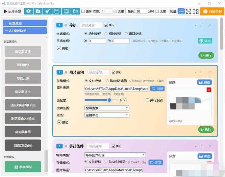225x177 pixels.
Task: Open settings gear in toolbar
Action: pyautogui.click(x=29, y=11)
